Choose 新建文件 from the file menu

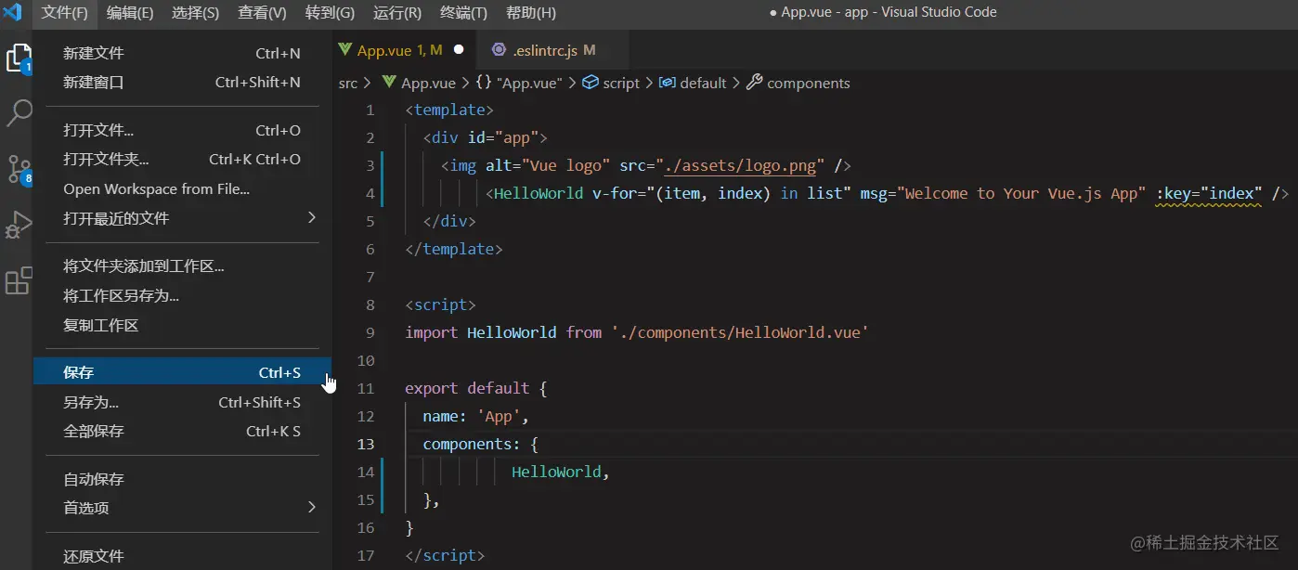pos(182,54)
